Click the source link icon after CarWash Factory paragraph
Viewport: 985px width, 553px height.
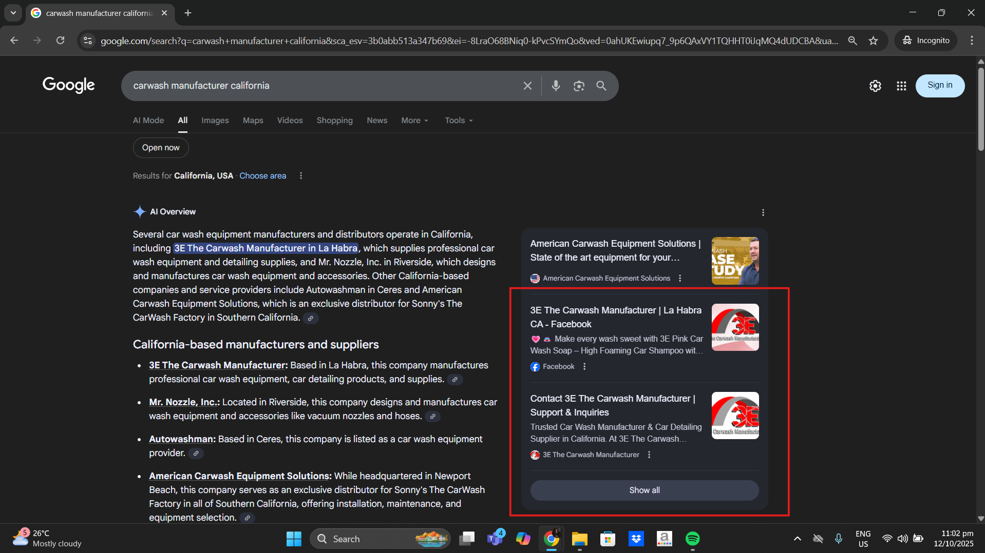pos(311,318)
